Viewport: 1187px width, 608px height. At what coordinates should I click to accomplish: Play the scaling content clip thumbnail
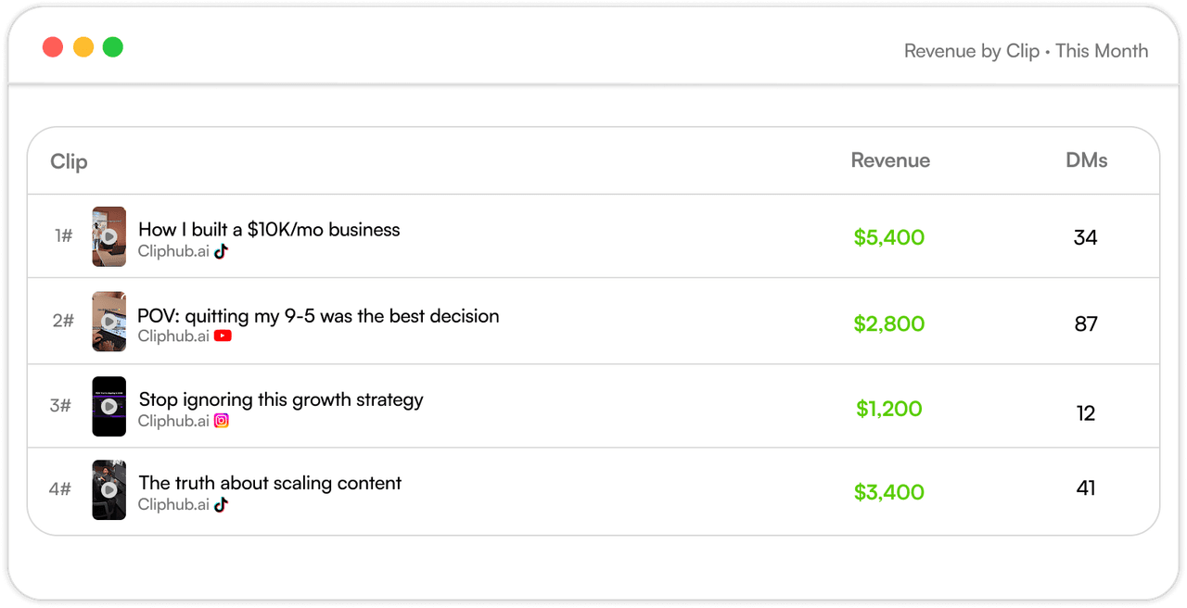(108, 489)
